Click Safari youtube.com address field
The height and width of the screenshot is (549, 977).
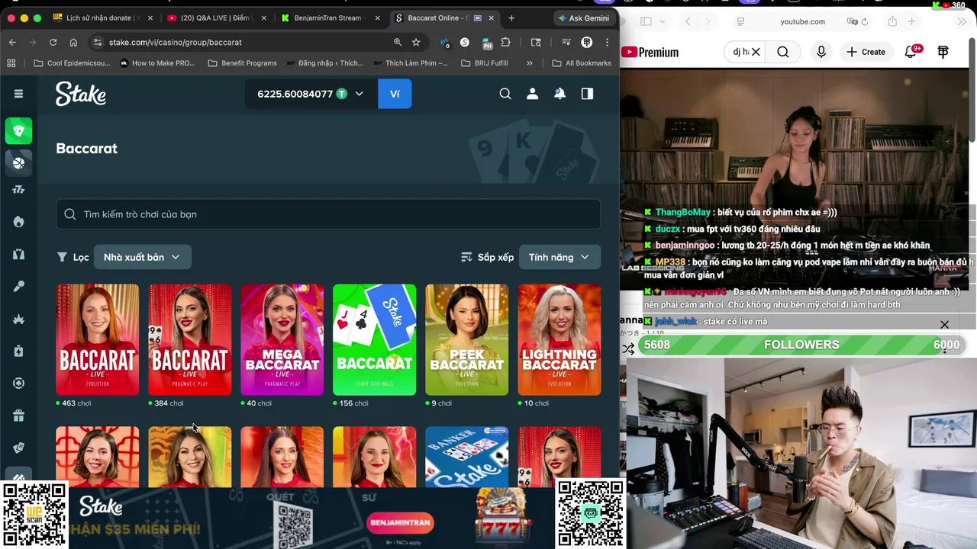802,21
